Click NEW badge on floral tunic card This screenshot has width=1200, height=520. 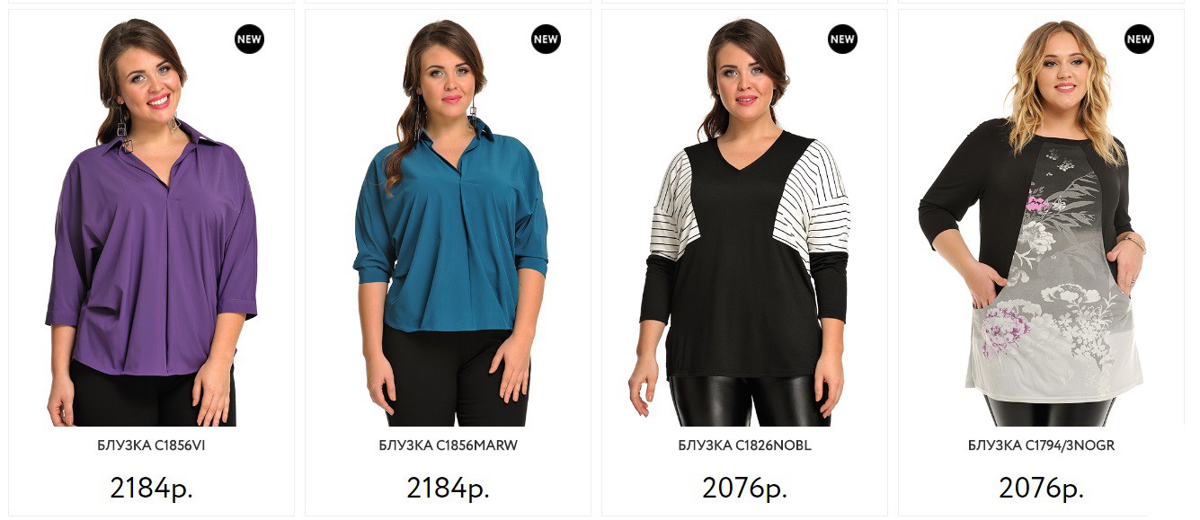1139,40
